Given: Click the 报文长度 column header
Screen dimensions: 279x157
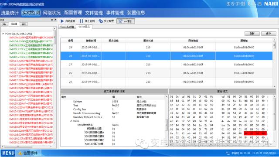Looking at the screenshot, I should click(148, 41).
